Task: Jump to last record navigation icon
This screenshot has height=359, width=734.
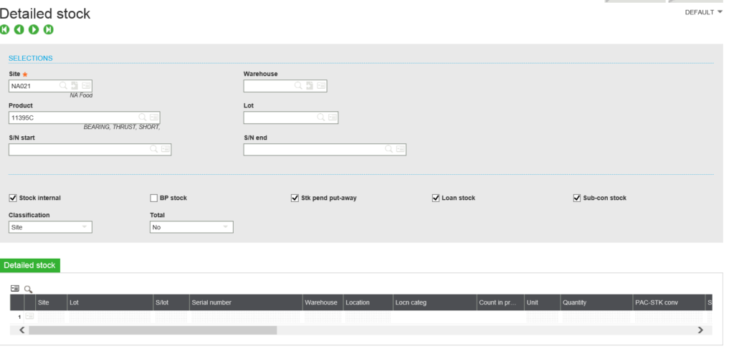Action: tap(48, 29)
